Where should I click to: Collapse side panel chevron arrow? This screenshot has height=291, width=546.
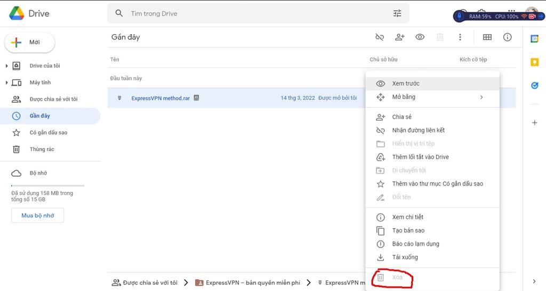(534, 281)
